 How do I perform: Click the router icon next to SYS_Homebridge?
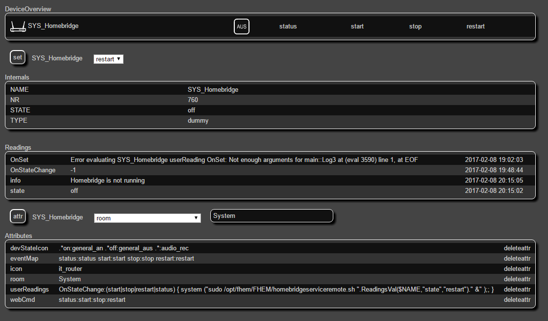tap(18, 26)
